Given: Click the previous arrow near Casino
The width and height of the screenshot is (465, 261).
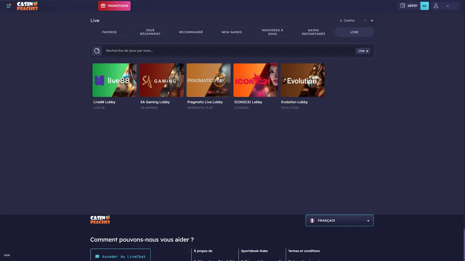Looking at the screenshot, I should (x=365, y=20).
